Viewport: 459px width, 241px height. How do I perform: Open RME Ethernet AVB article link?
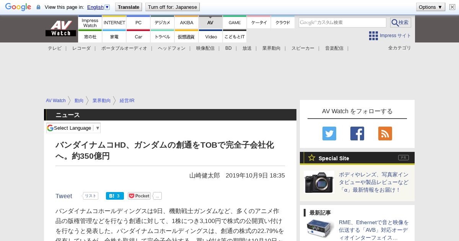[374, 230]
